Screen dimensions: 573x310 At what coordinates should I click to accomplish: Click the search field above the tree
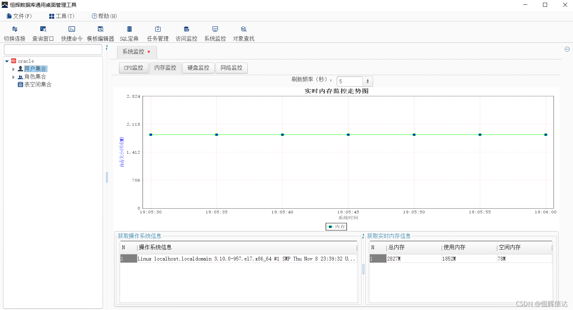tap(53, 50)
